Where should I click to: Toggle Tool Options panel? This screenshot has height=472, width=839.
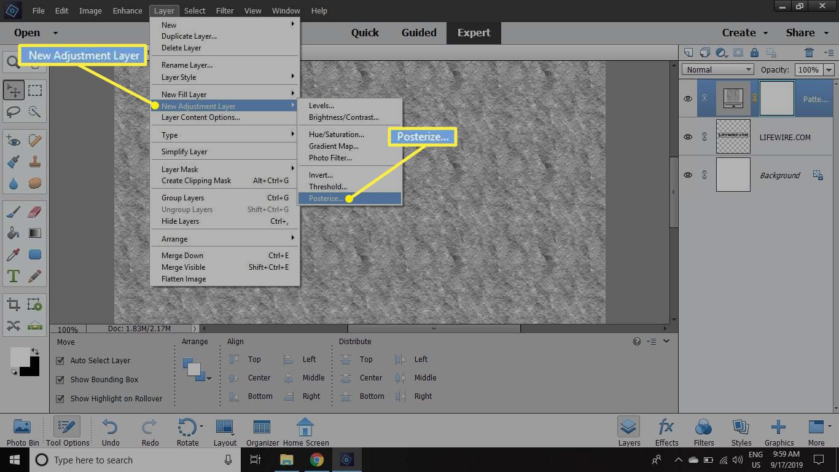[x=68, y=432]
